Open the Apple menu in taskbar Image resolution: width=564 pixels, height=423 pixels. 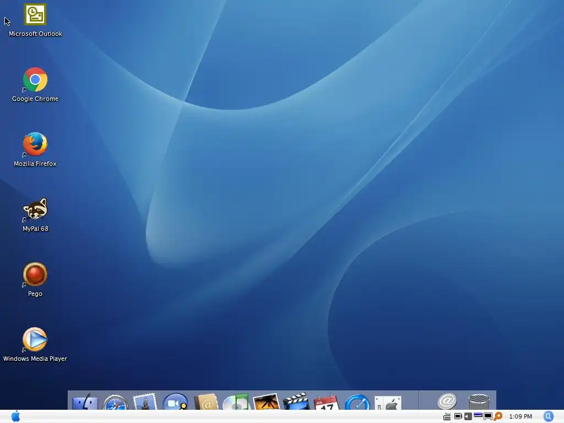click(x=15, y=416)
